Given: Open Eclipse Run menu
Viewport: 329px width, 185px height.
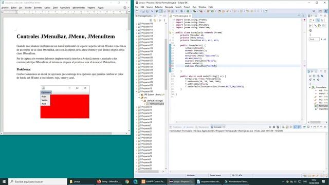Looking at the screenshot, I should tap(194, 7).
